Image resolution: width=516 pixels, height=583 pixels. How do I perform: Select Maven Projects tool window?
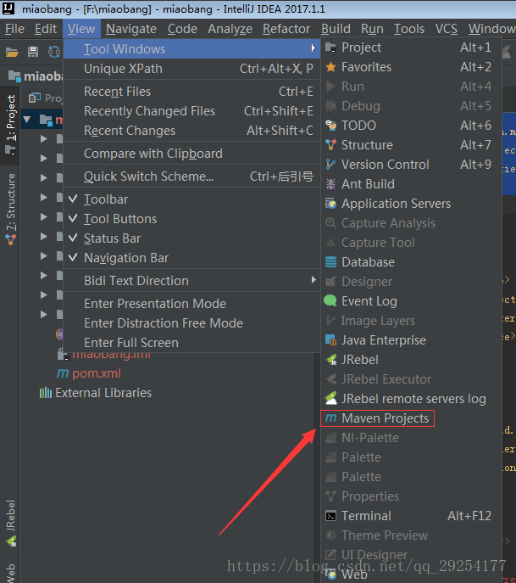click(411, 418)
